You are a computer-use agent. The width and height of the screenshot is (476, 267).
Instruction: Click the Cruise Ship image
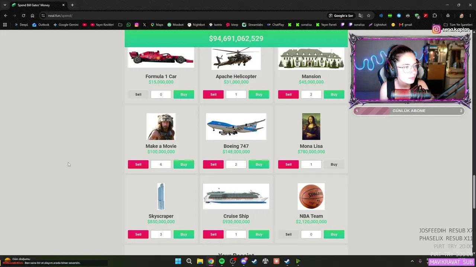coord(236,196)
